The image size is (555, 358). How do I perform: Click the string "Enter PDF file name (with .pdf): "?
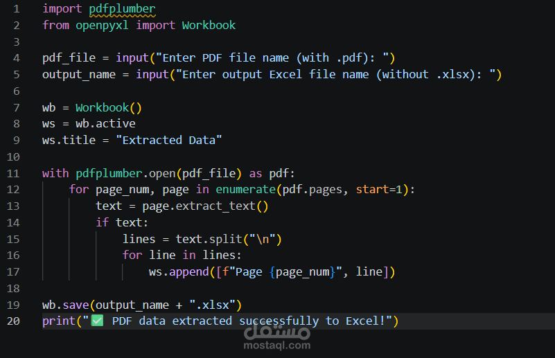tap(272, 58)
